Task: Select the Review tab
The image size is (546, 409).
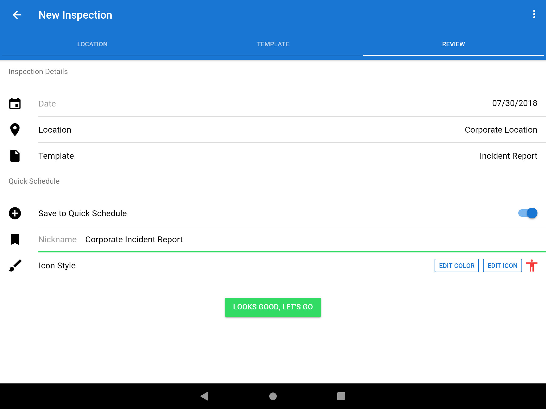Action: click(x=453, y=44)
